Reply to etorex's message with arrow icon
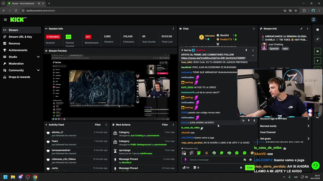The height and width of the screenshot is (181, 323). pyautogui.click(x=243, y=121)
